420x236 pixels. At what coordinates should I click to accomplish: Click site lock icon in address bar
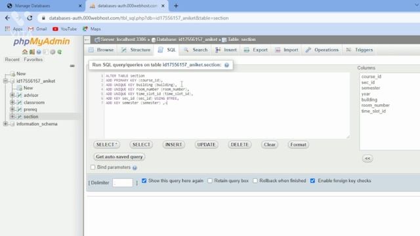pos(43,18)
